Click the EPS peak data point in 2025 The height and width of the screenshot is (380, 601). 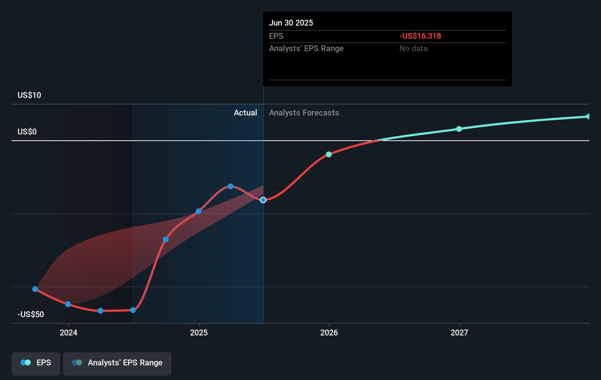pos(230,186)
